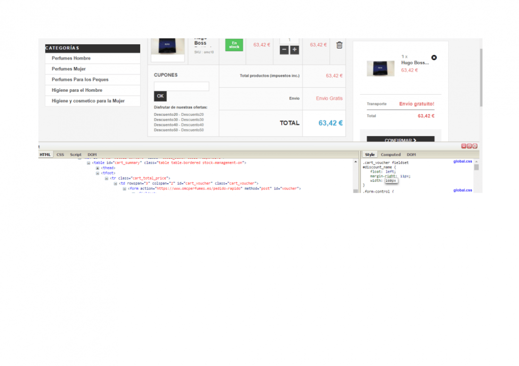
Task: Collapse the table cart_summary node
Action: click(88, 163)
